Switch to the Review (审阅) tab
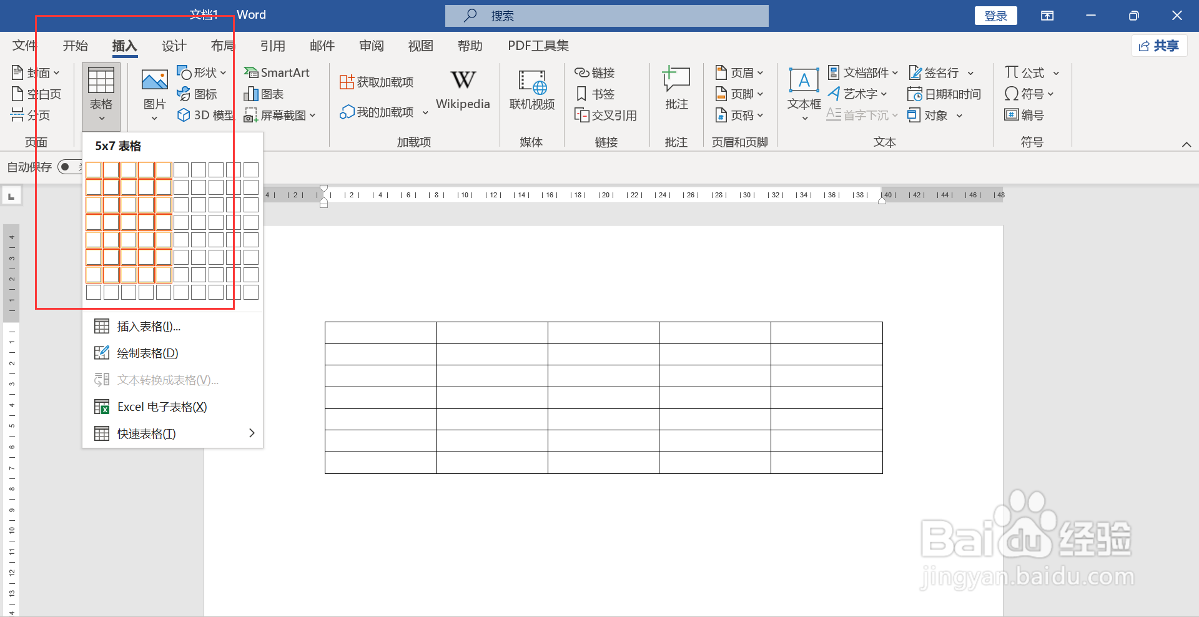The width and height of the screenshot is (1199, 617). [x=371, y=46]
